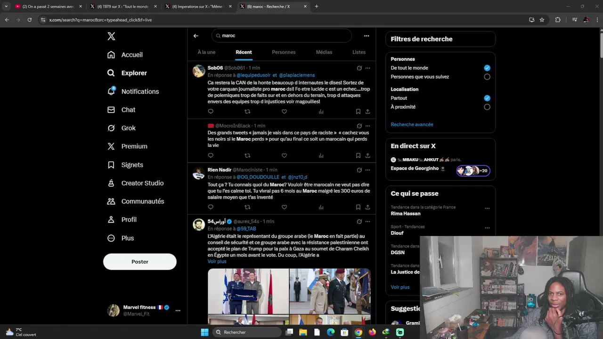Share Rien Nadir's post

pyautogui.click(x=367, y=207)
